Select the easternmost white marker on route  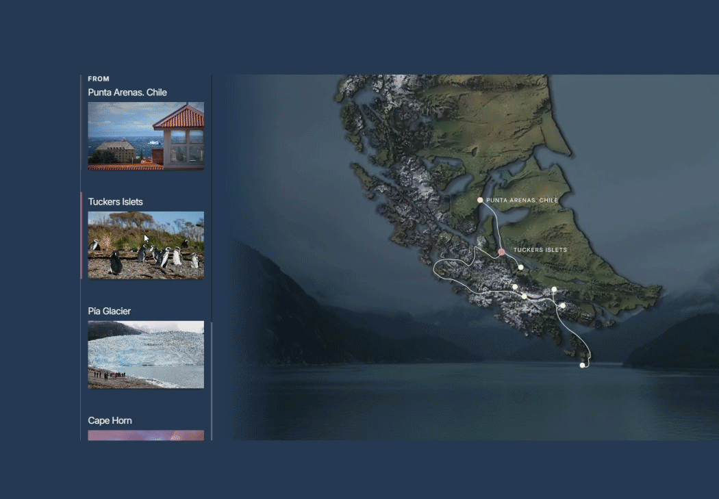(x=562, y=305)
